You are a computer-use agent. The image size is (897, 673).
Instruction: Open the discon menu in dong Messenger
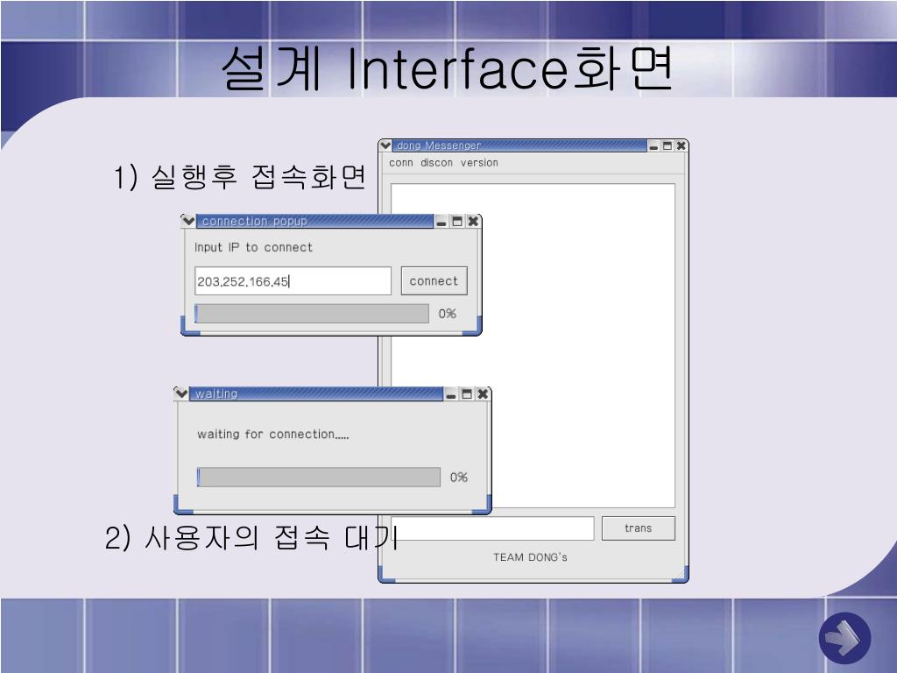click(x=436, y=163)
